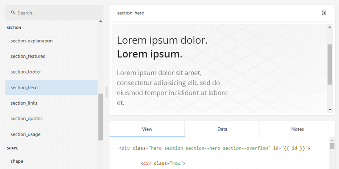Click the sidebar scroll up arrow

(100, 21)
